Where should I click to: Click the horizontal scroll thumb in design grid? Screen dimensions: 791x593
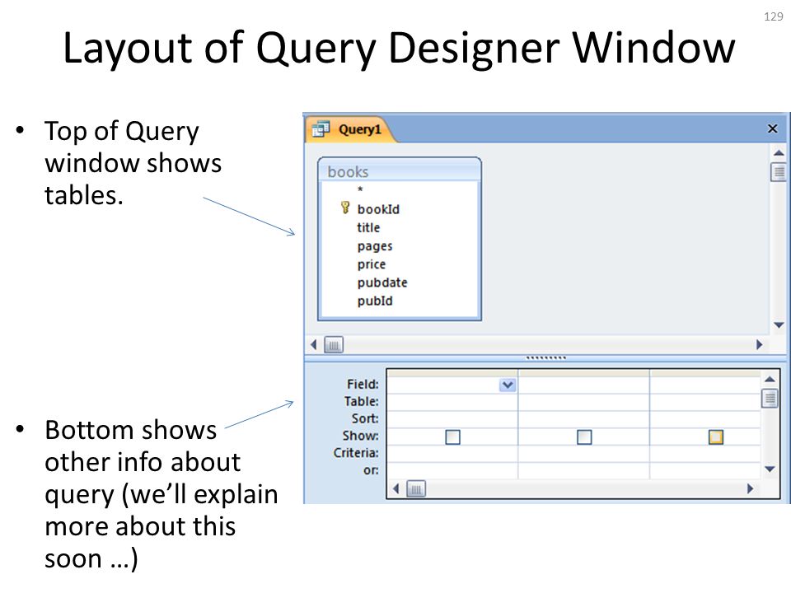[416, 488]
